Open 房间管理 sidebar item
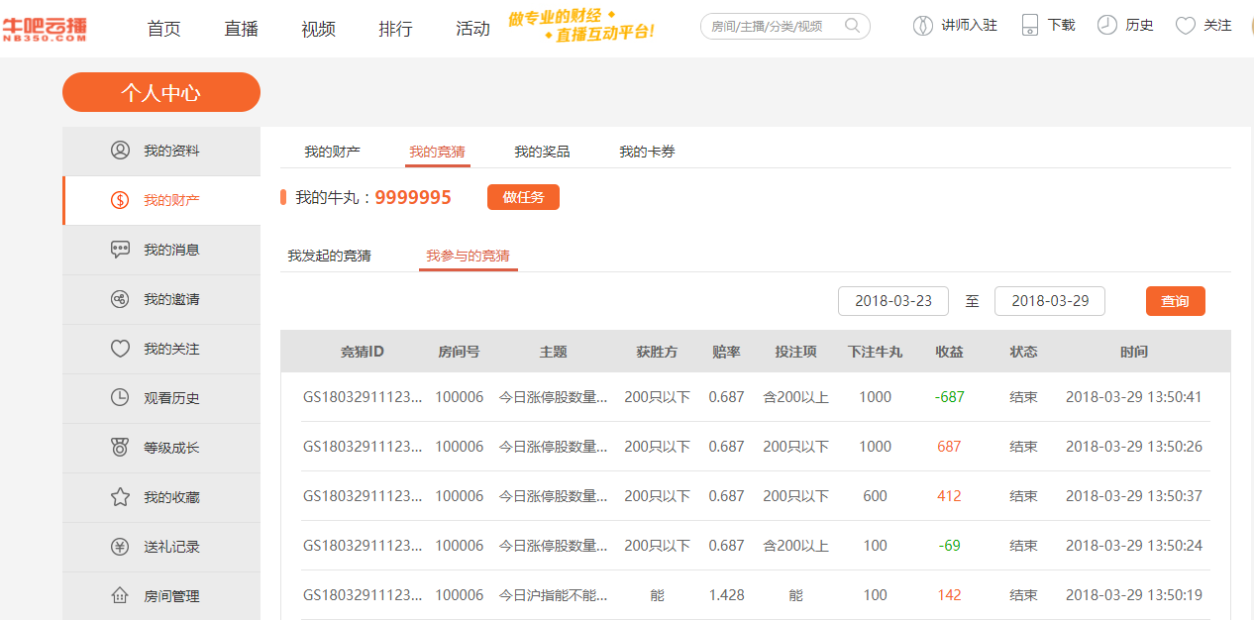1254x620 pixels. (161, 596)
